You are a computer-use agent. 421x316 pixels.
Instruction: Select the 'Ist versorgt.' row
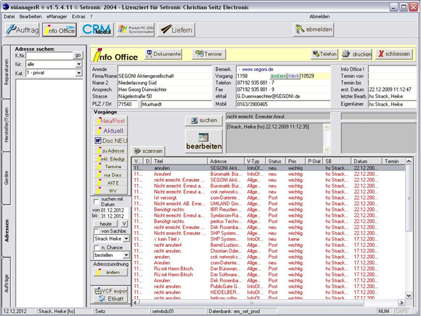click(x=269, y=198)
